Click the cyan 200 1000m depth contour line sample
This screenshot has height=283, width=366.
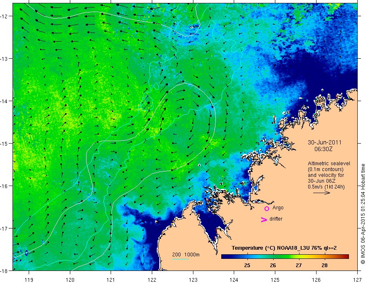[x=181, y=259]
